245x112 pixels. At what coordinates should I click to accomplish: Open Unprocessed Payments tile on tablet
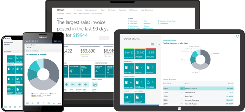(x=129, y=98)
